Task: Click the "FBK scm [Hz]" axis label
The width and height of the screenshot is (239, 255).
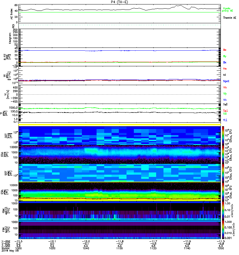Action: click(x=6, y=229)
